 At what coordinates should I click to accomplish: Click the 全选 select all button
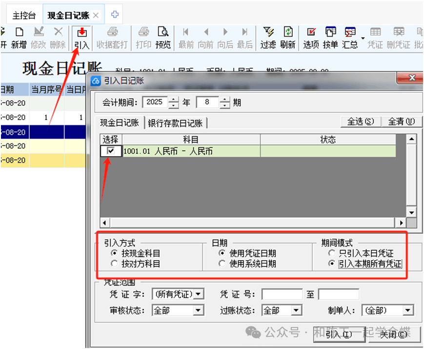(x=361, y=122)
